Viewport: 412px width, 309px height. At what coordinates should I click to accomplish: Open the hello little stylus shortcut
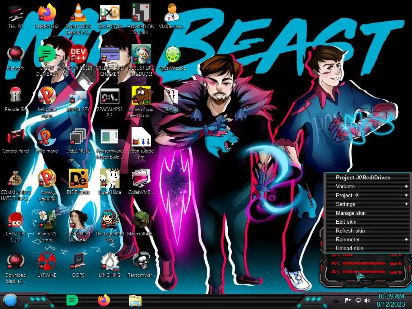[47, 102]
